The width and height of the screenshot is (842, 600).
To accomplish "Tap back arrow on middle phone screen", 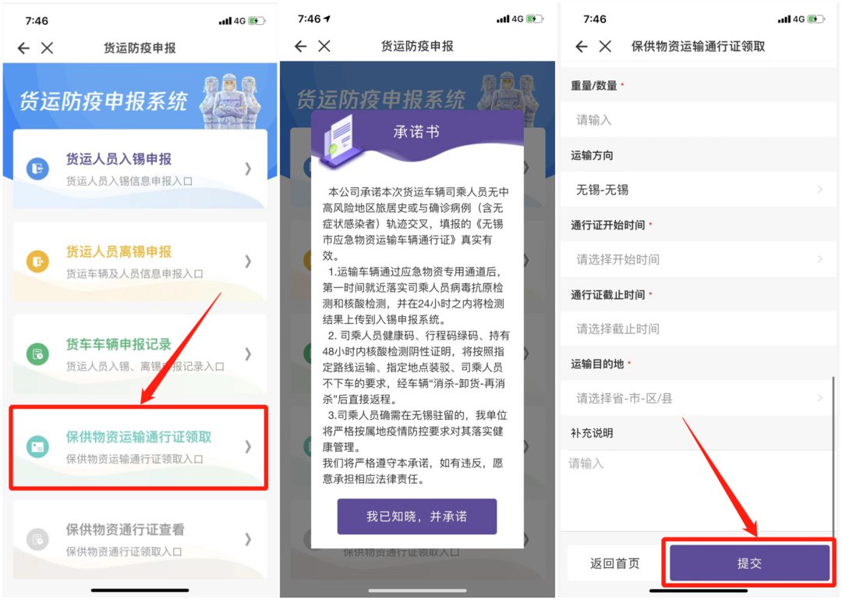I will pyautogui.click(x=301, y=46).
